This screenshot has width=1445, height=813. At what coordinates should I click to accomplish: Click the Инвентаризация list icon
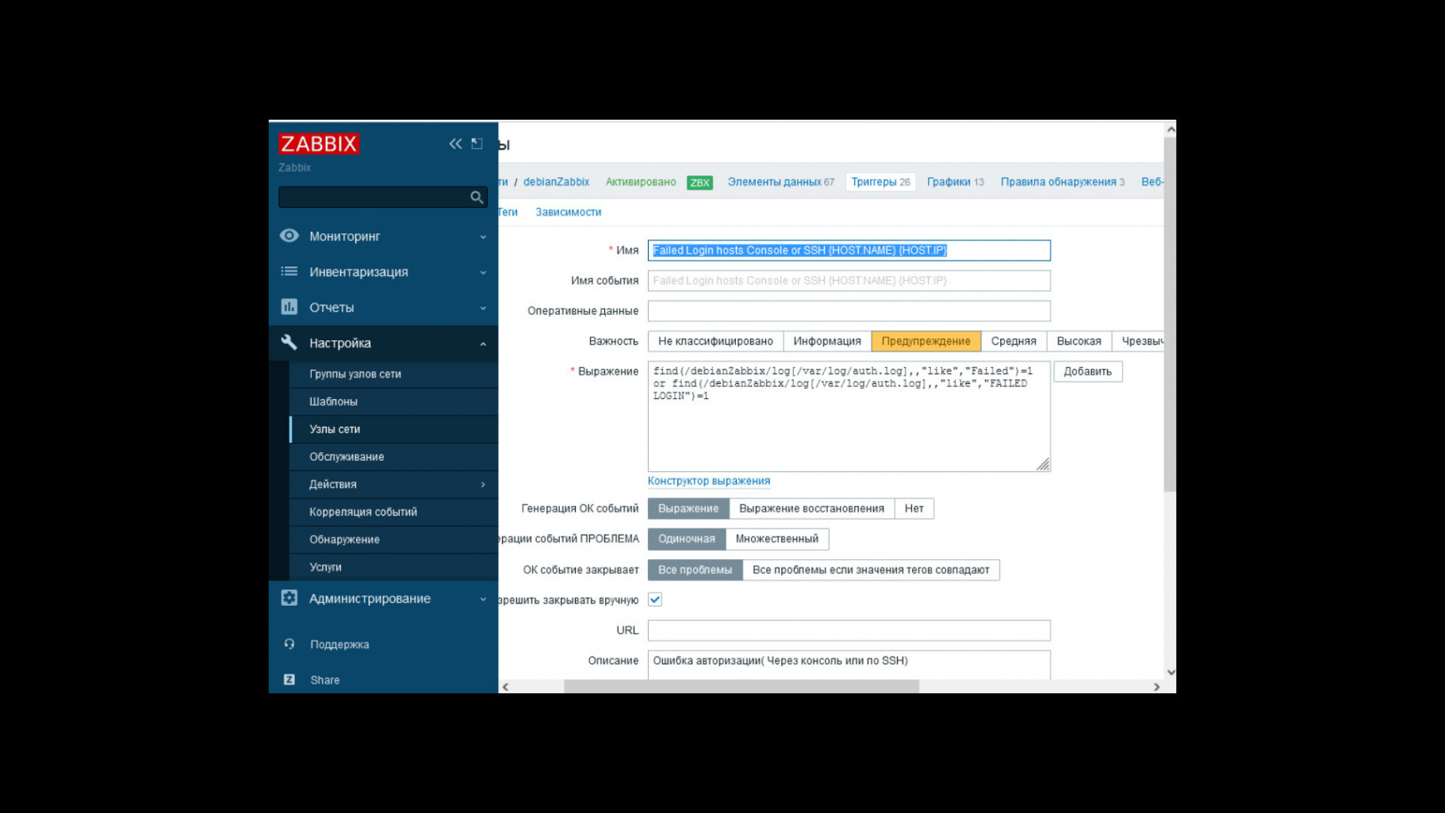tap(289, 271)
